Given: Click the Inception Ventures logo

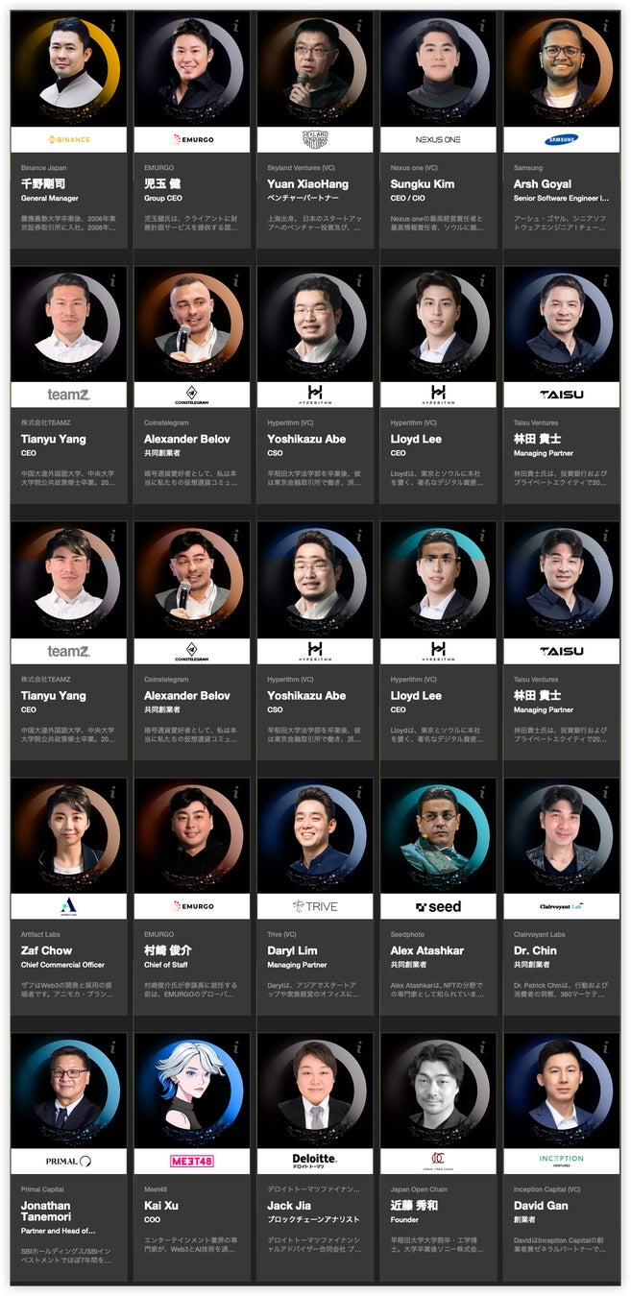Looking at the screenshot, I should [x=562, y=1161].
